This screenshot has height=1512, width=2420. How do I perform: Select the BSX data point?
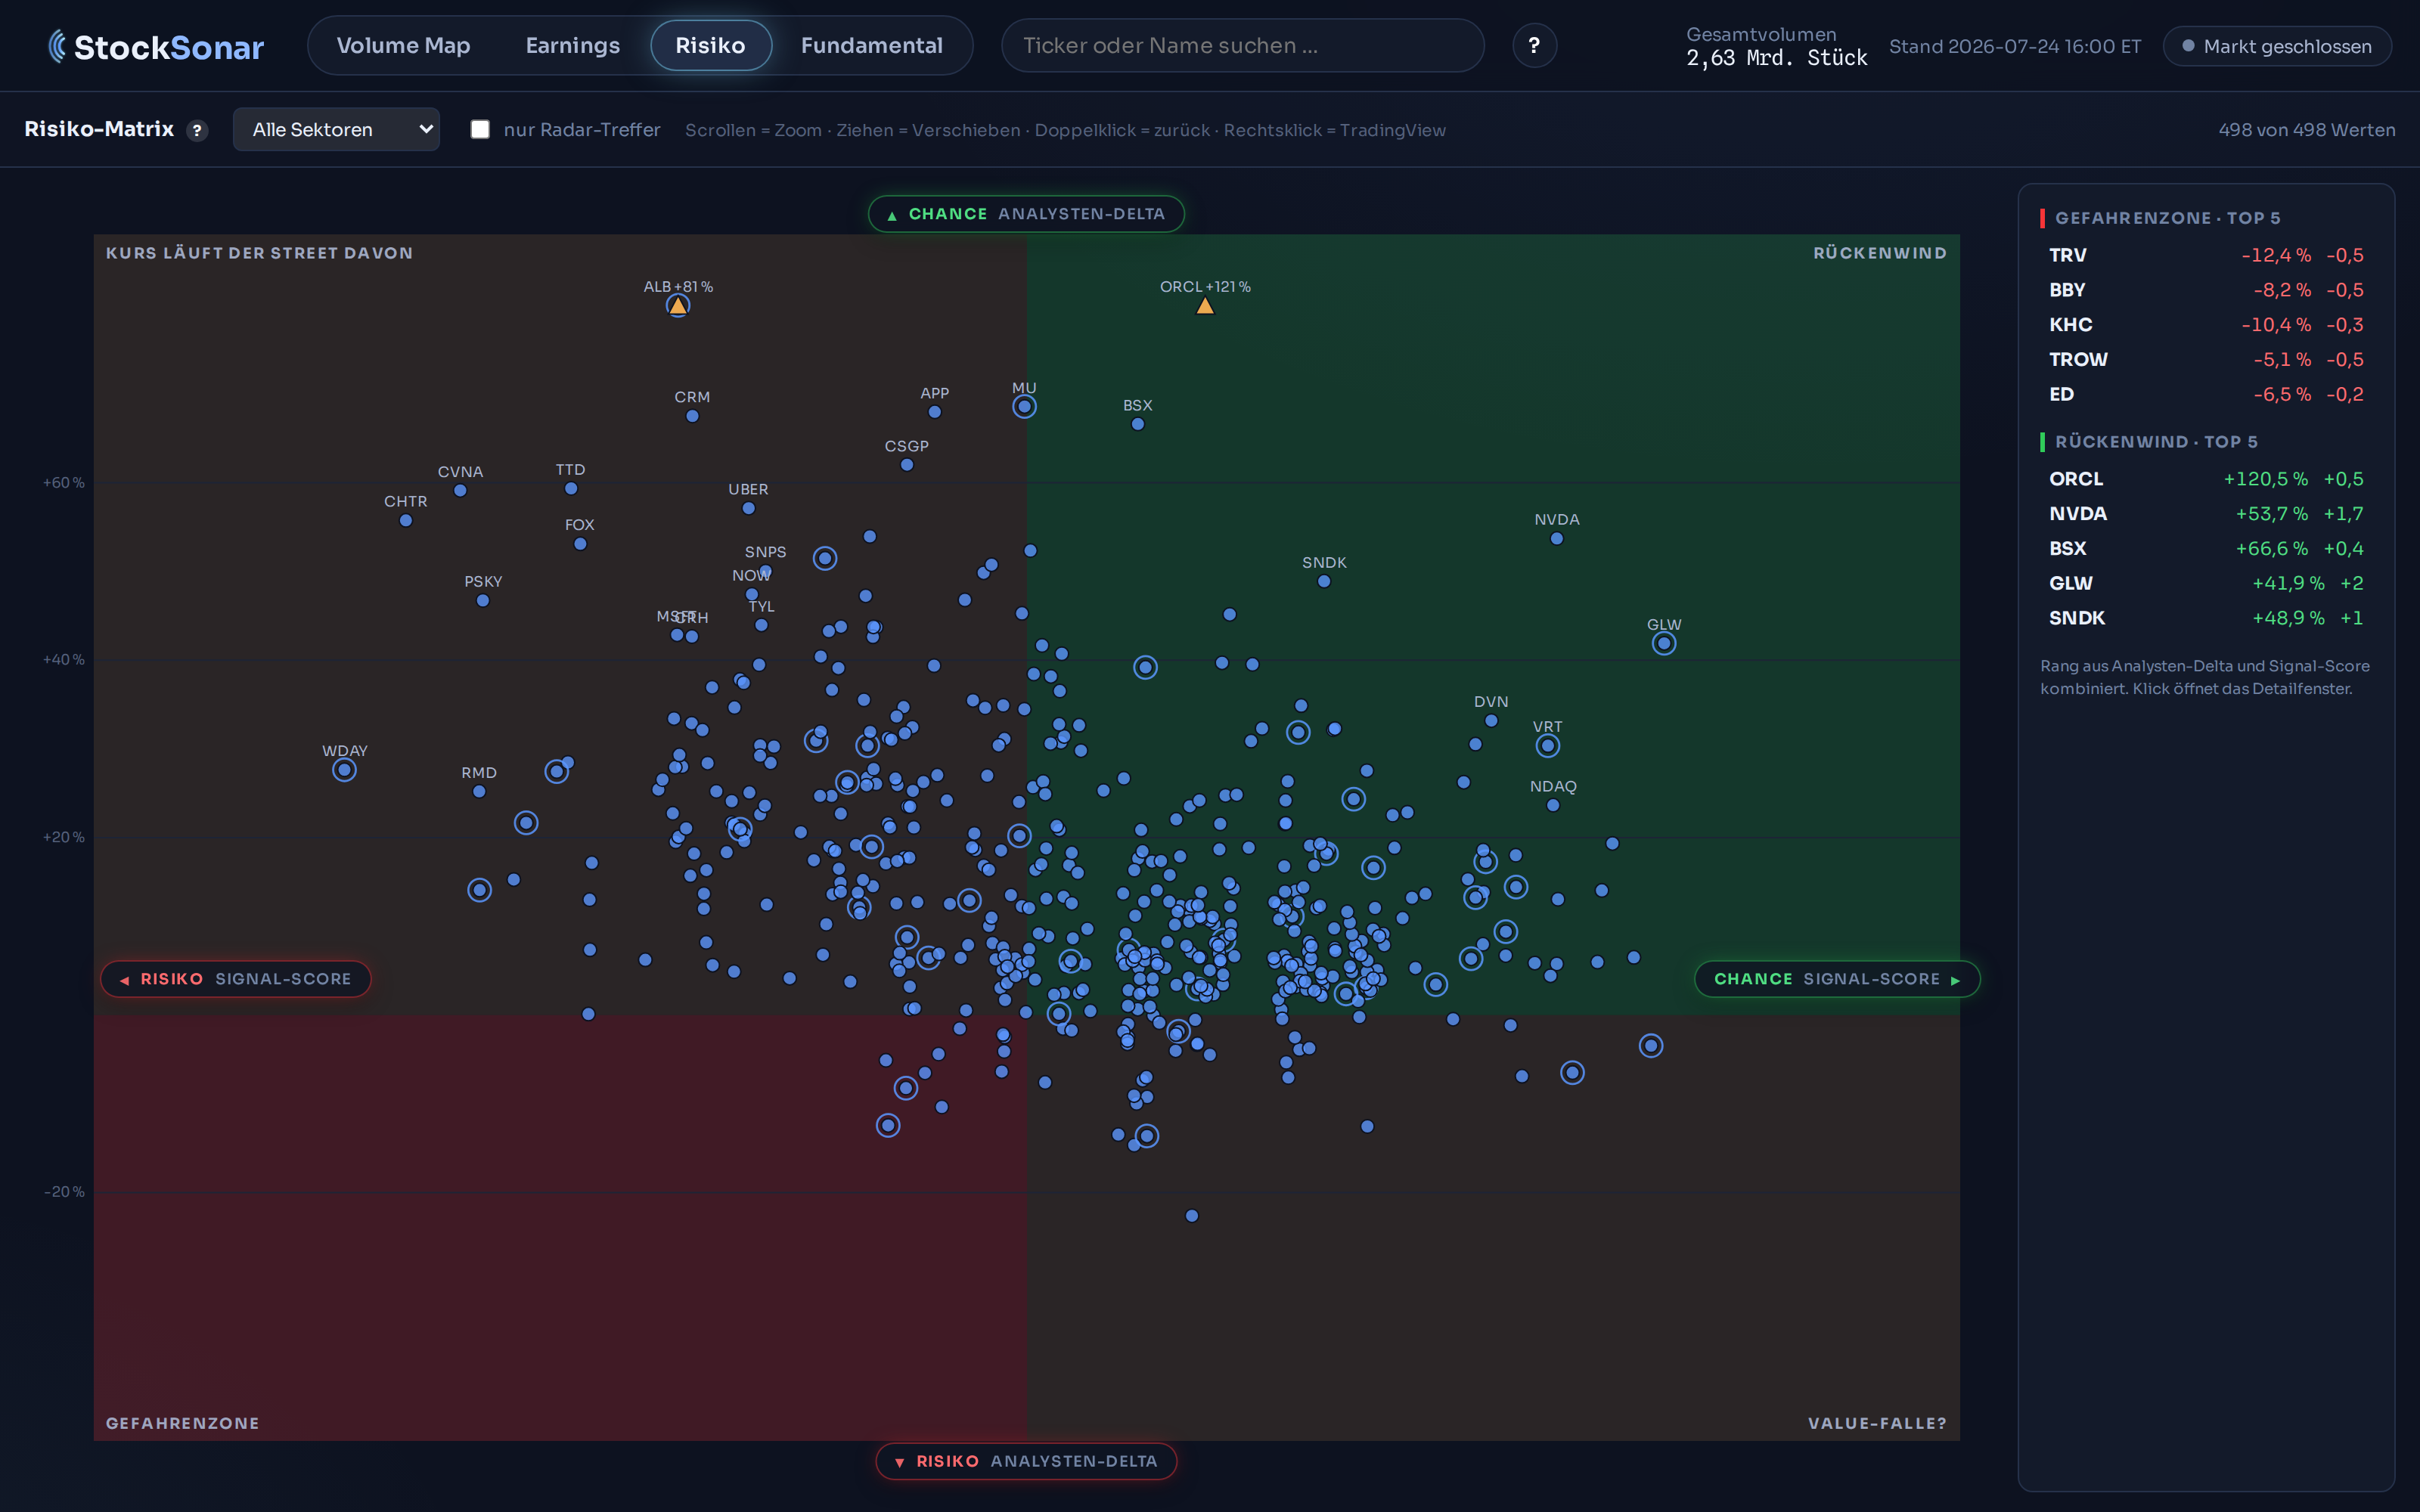coord(1137,424)
